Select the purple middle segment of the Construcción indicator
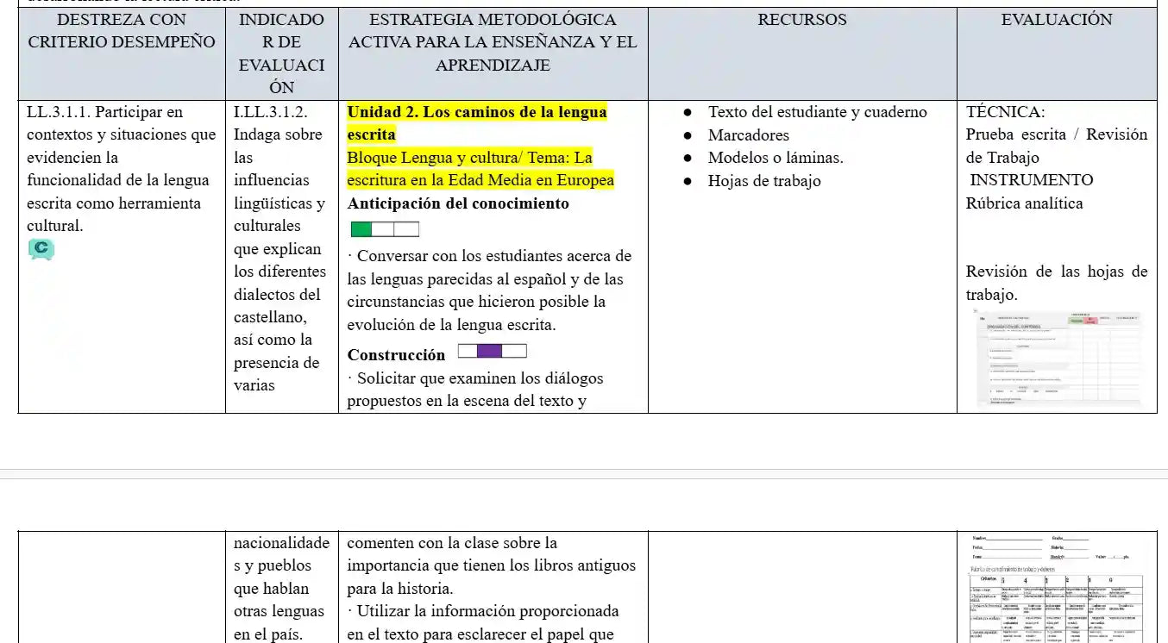 (490, 351)
